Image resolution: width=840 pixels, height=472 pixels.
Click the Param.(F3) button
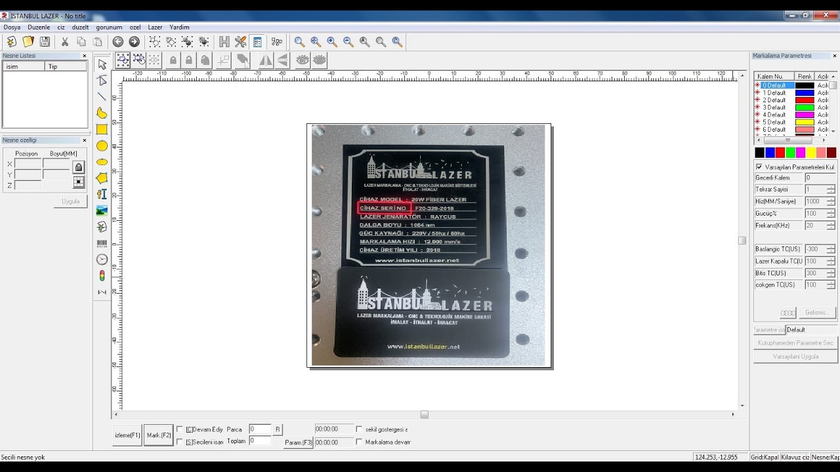click(298, 442)
